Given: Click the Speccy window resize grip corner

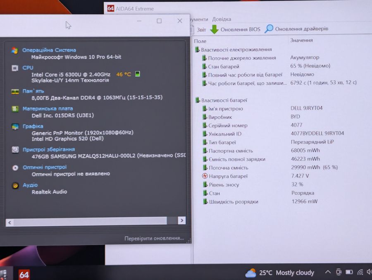Looking at the screenshot, I should [x=188, y=241].
